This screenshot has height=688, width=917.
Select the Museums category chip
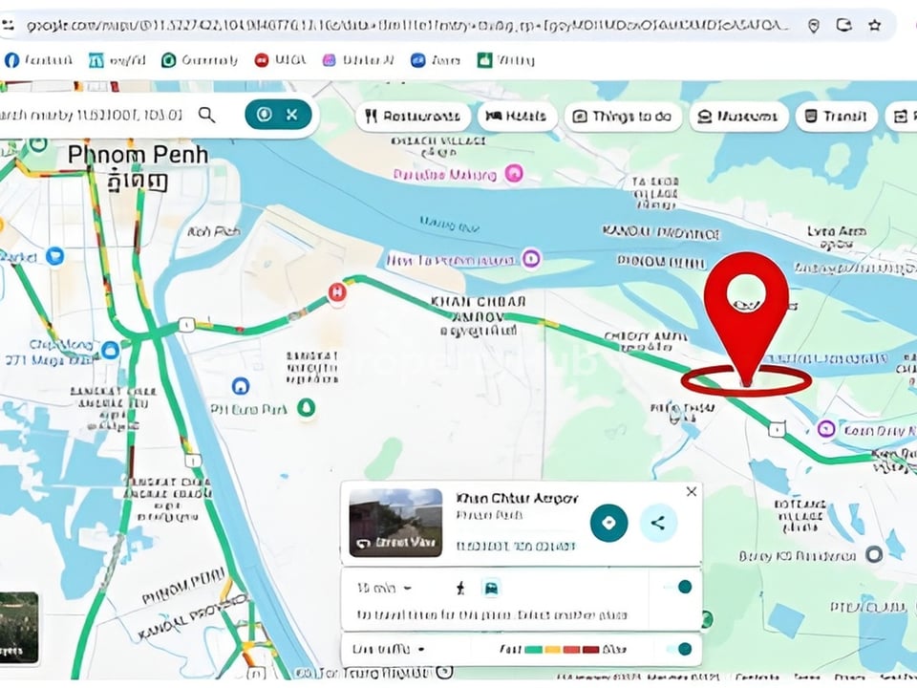coord(738,116)
